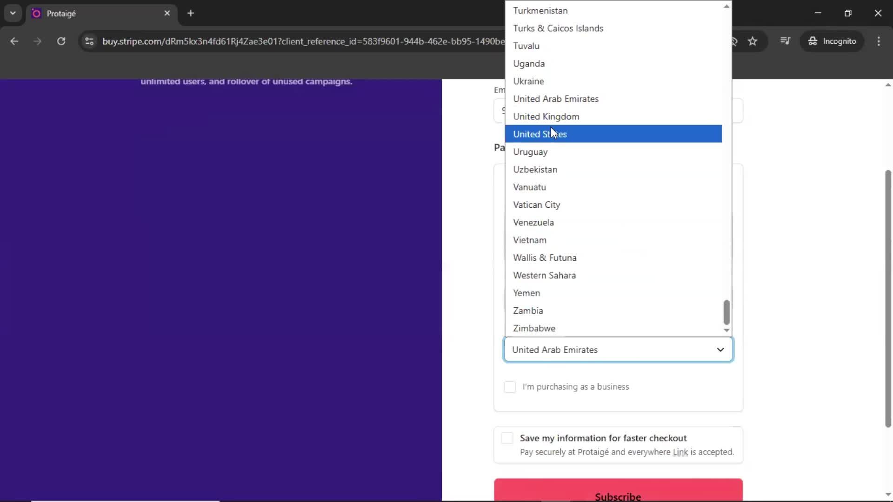Open the media playback controls icon
The width and height of the screenshot is (893, 502).
tap(785, 41)
